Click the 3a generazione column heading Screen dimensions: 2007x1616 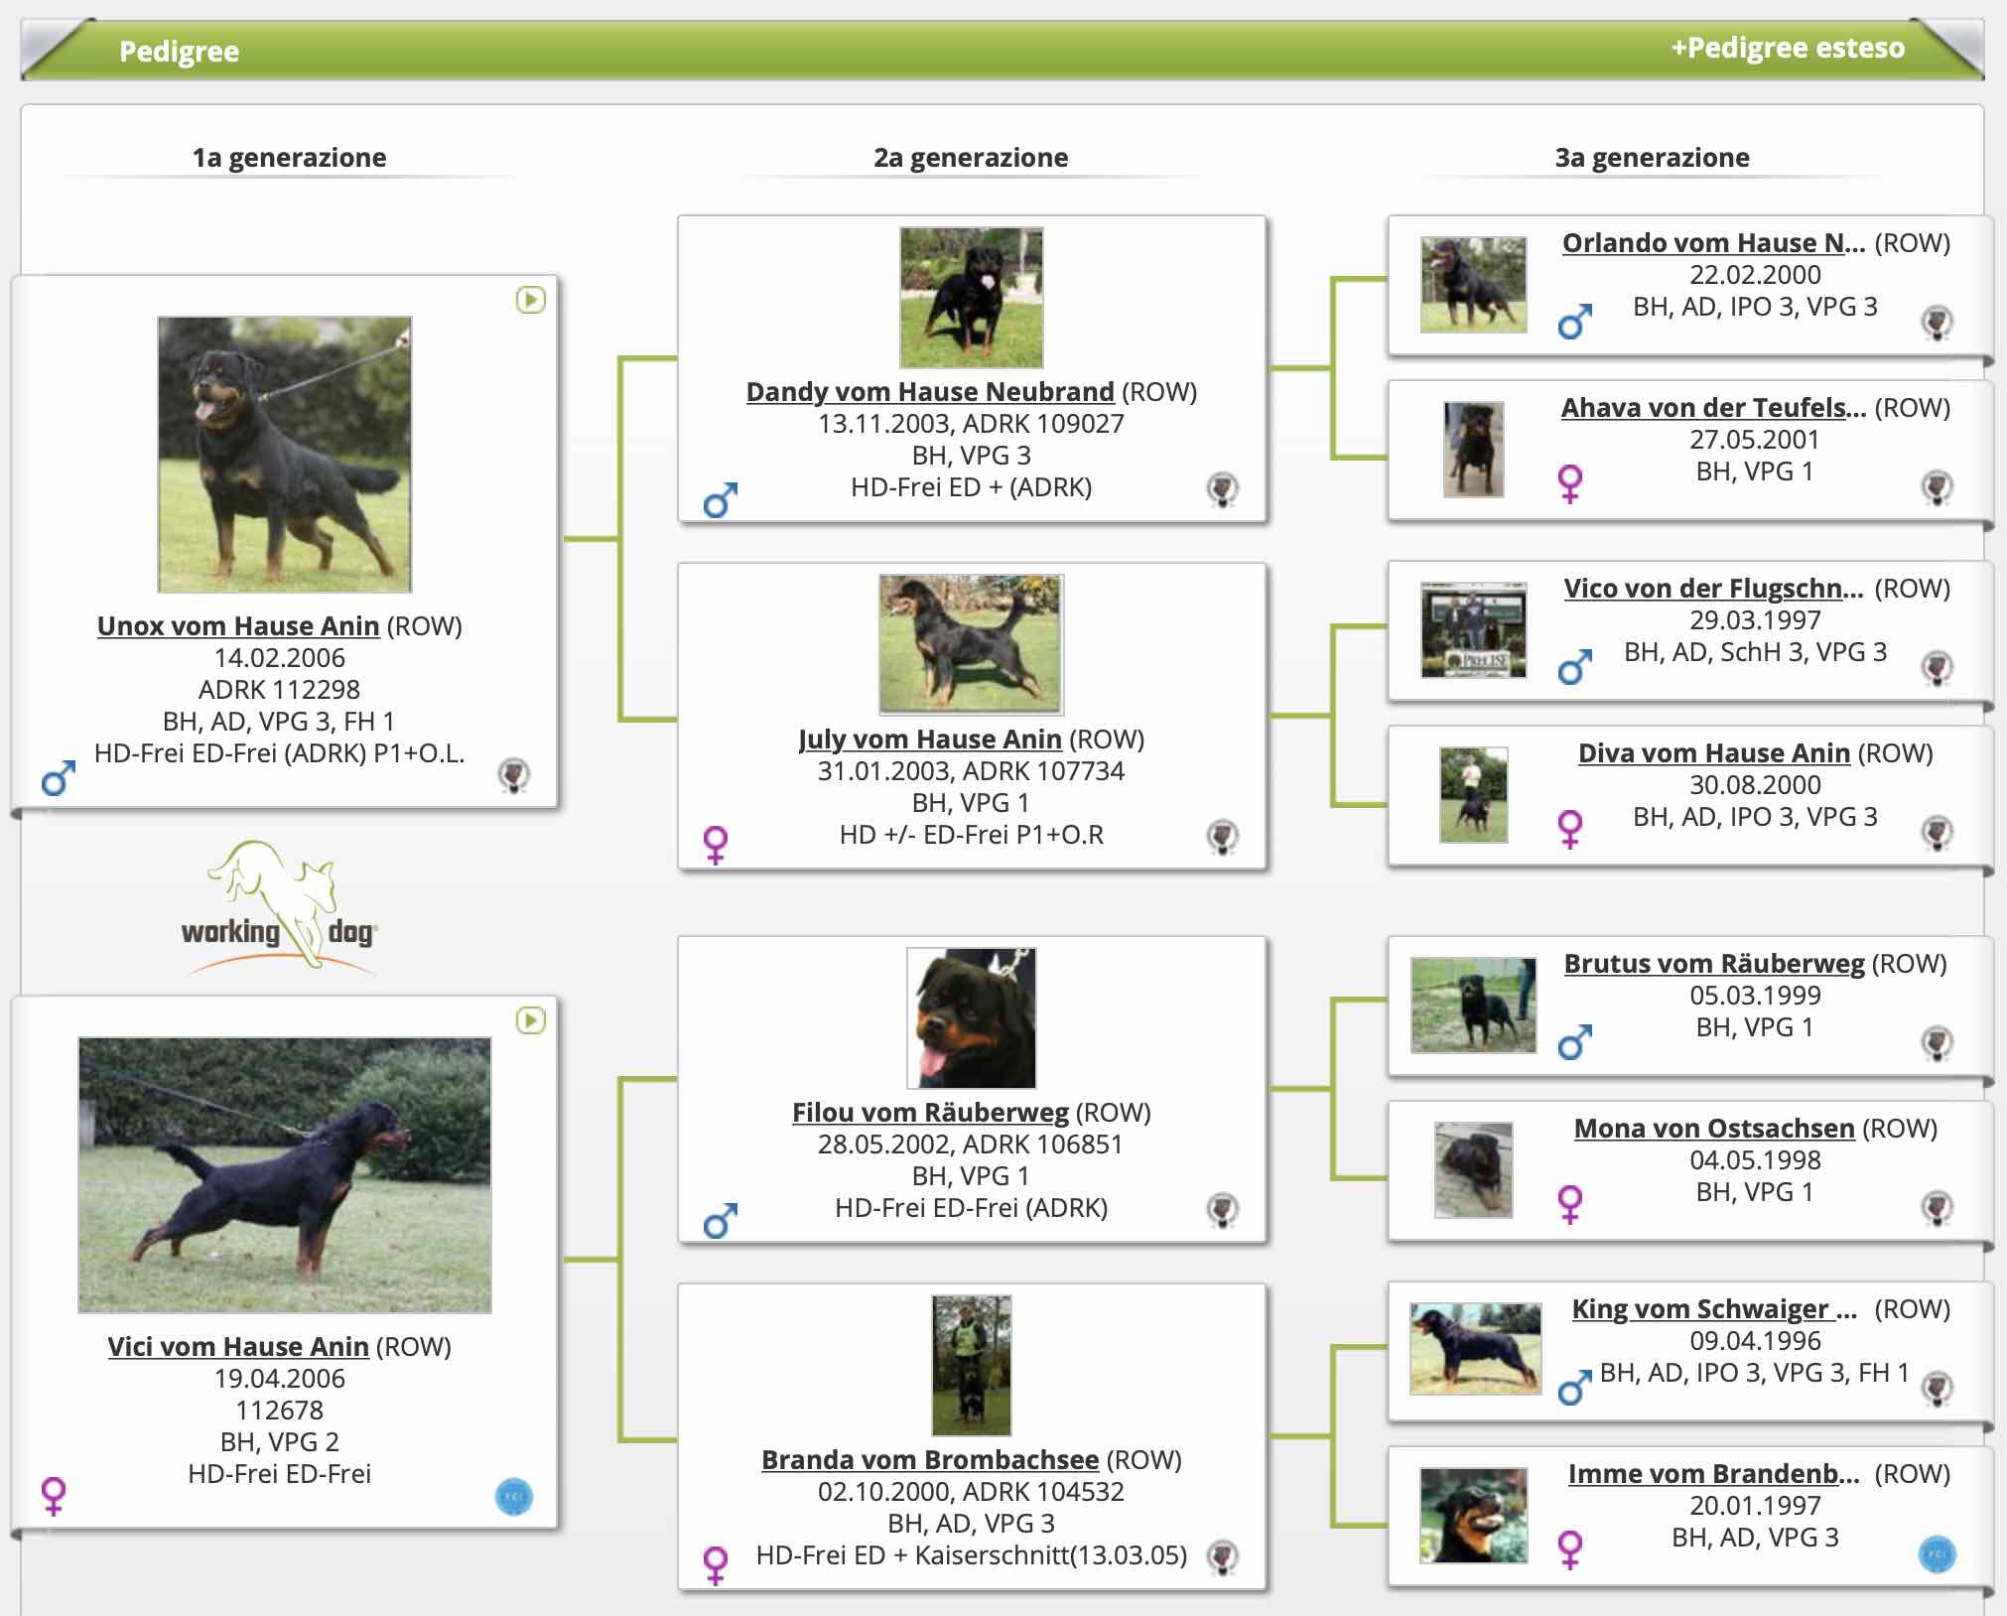[1652, 158]
